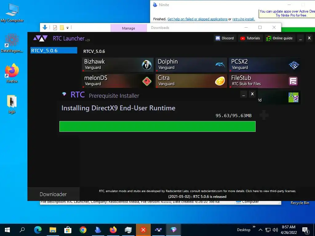Open 'Get help on failed or skipped applications' link
315x236 pixels.
pyautogui.click(x=197, y=19)
